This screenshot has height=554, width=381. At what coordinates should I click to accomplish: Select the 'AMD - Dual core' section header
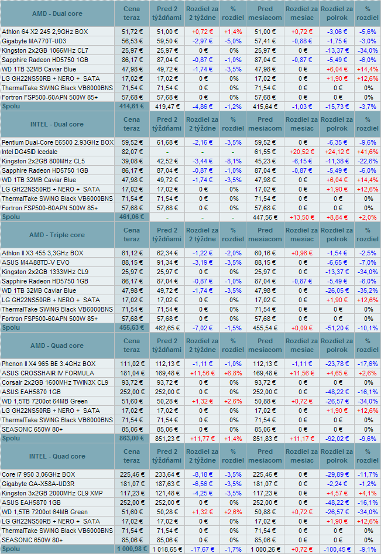[57, 13]
